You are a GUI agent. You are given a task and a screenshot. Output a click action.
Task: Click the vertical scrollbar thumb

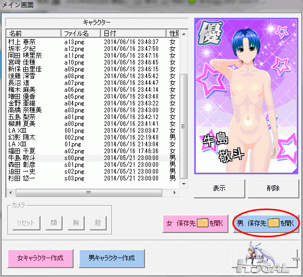(x=184, y=126)
